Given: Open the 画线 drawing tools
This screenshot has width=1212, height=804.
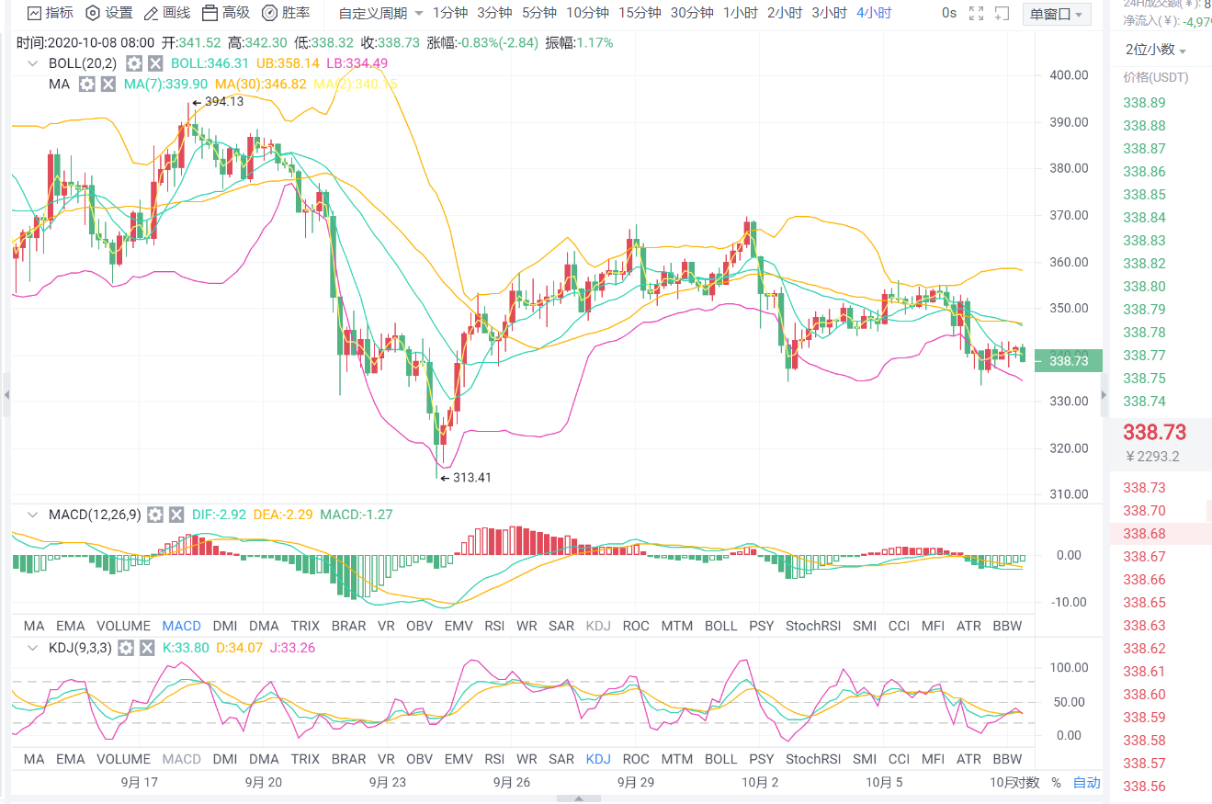Looking at the screenshot, I should point(166,13).
